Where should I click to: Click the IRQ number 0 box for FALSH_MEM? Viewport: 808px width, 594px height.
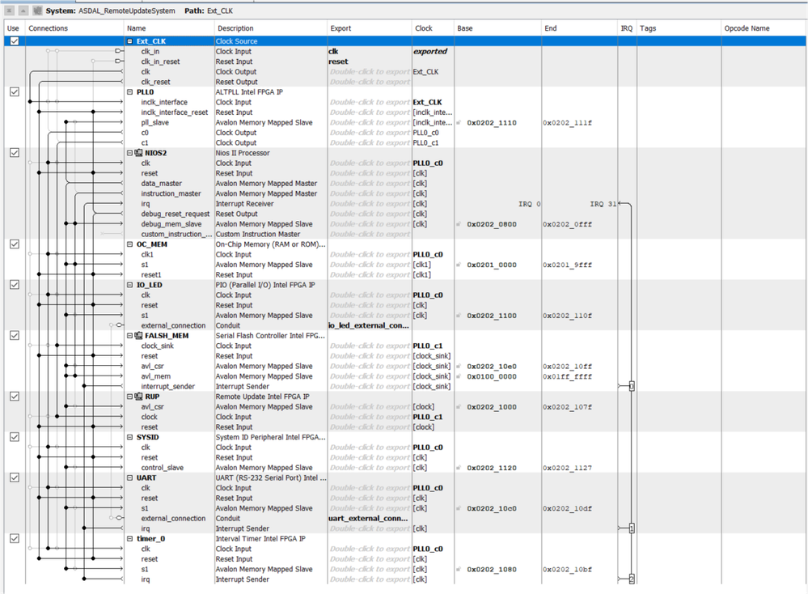coord(632,386)
